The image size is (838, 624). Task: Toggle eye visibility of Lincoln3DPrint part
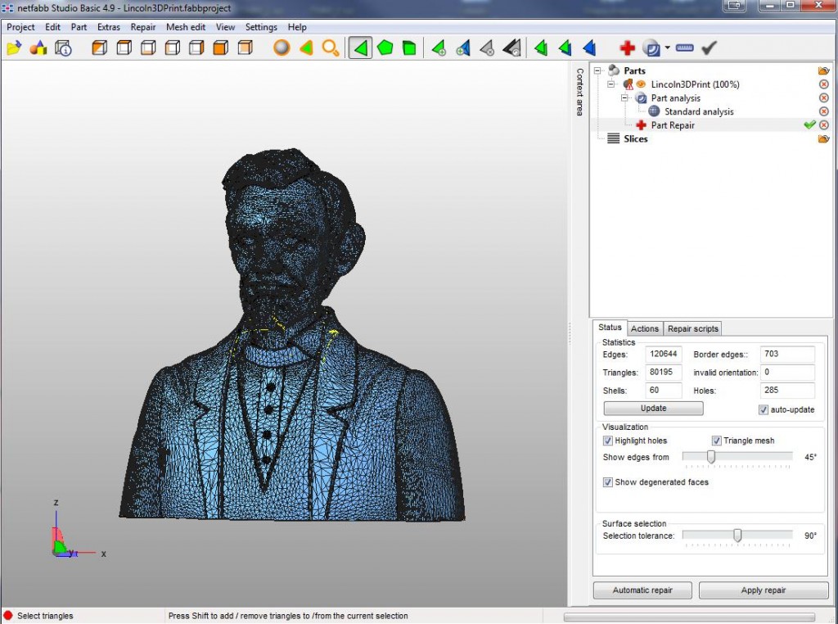tap(642, 84)
